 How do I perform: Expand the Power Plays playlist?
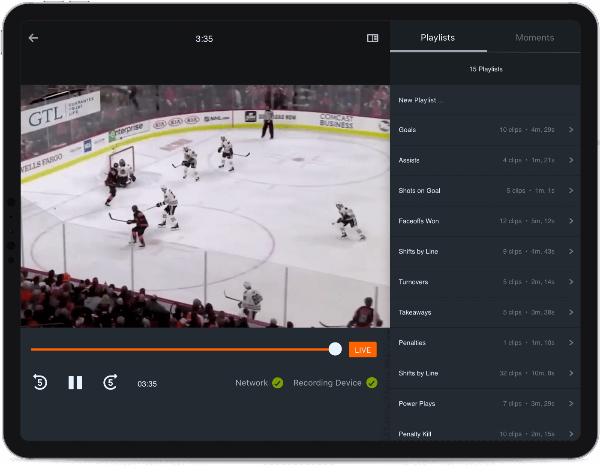571,403
